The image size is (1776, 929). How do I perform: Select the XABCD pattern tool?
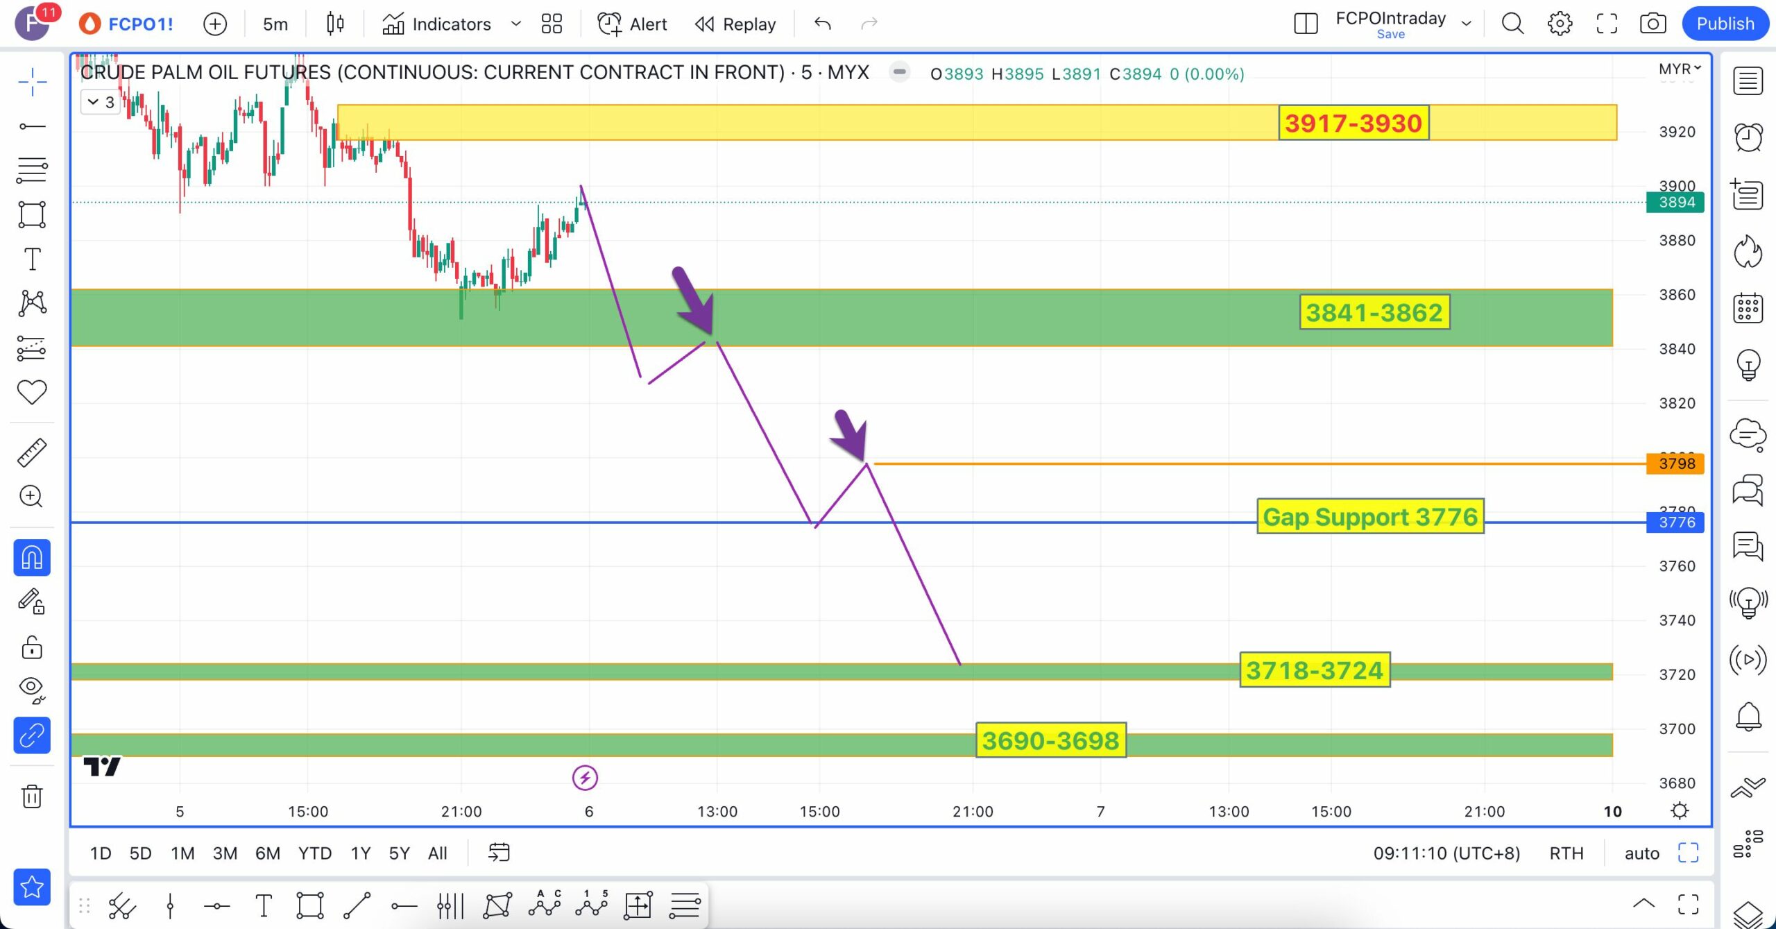point(32,303)
